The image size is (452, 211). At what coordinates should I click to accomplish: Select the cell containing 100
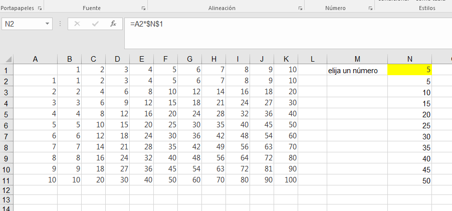click(x=286, y=180)
